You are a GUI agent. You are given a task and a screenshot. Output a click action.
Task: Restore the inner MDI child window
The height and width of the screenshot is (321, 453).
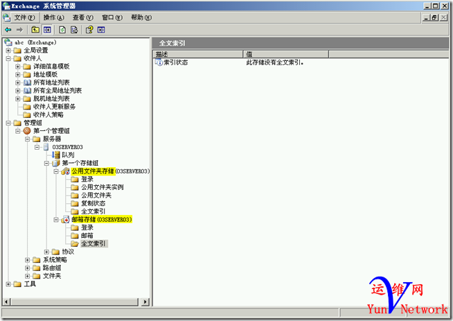click(435, 17)
